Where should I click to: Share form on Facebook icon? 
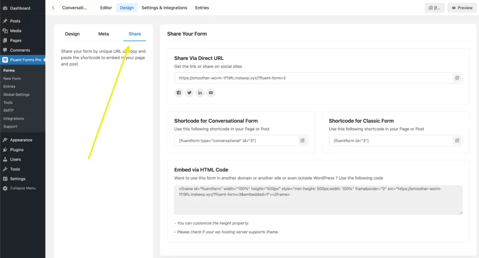click(179, 93)
